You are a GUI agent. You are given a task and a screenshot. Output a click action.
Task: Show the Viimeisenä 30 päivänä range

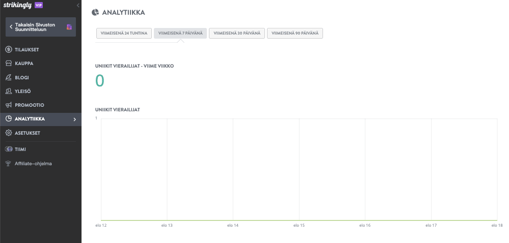[x=237, y=34]
